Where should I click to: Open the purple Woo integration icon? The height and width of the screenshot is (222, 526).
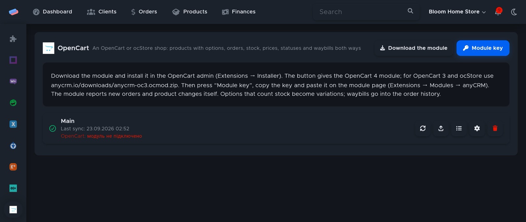(13, 81)
